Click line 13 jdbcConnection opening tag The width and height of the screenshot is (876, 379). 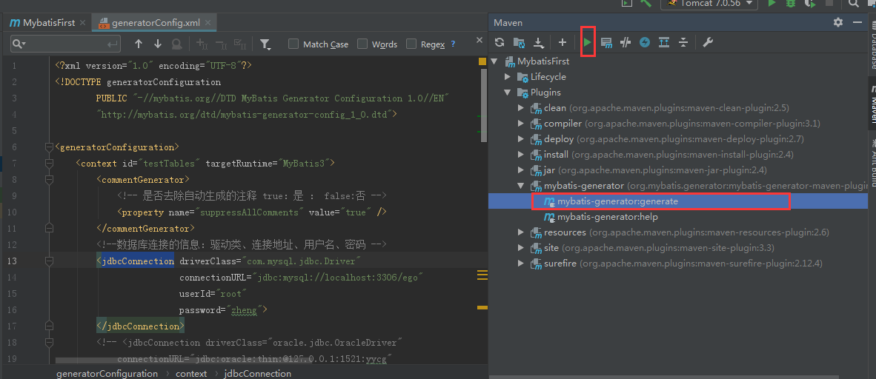[135, 261]
